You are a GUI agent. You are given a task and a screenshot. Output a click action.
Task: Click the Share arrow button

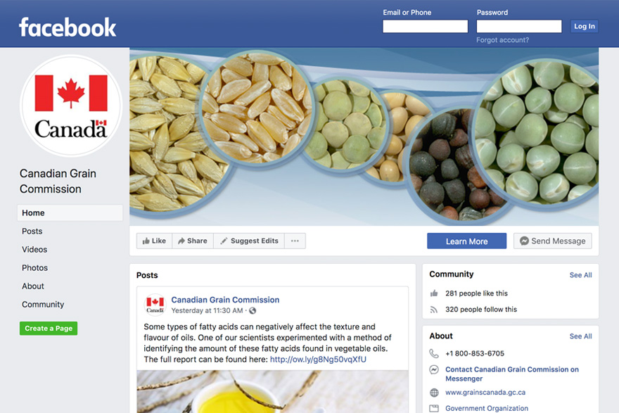tap(193, 241)
